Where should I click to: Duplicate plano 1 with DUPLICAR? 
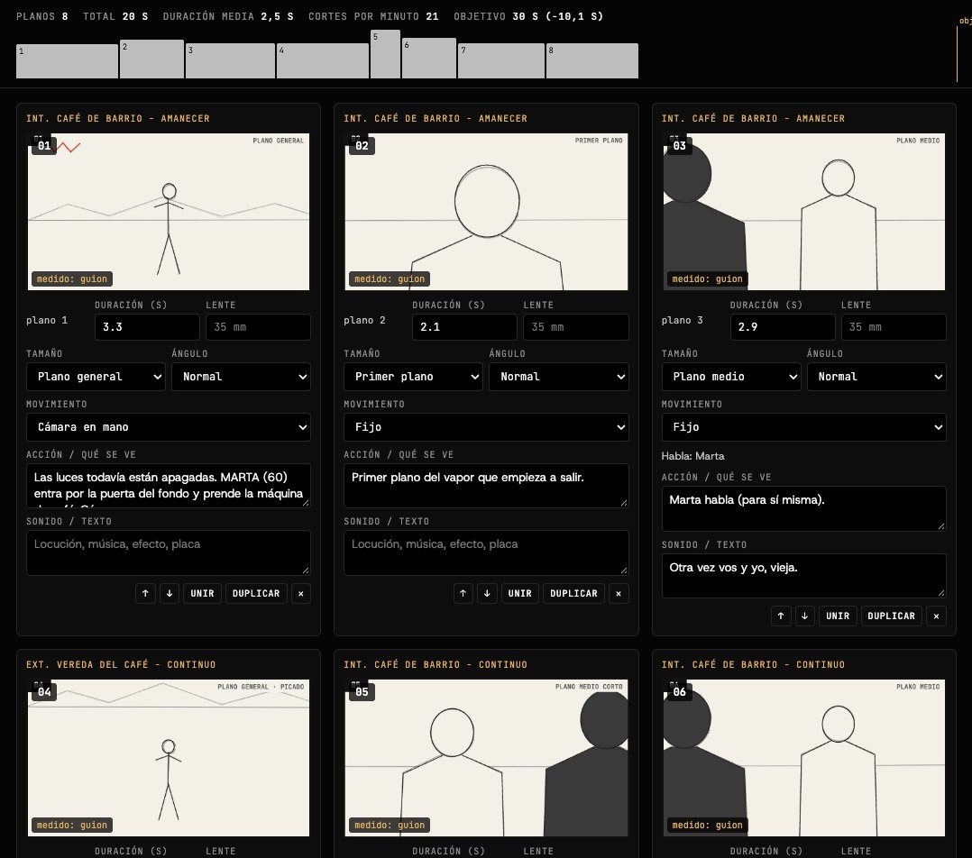[x=256, y=593]
